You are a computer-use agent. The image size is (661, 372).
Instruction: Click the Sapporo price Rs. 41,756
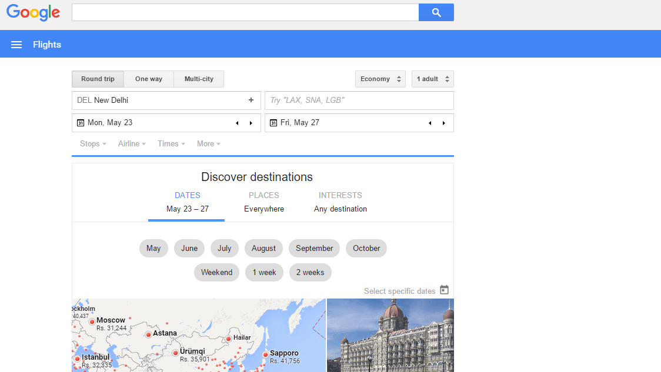(285, 361)
